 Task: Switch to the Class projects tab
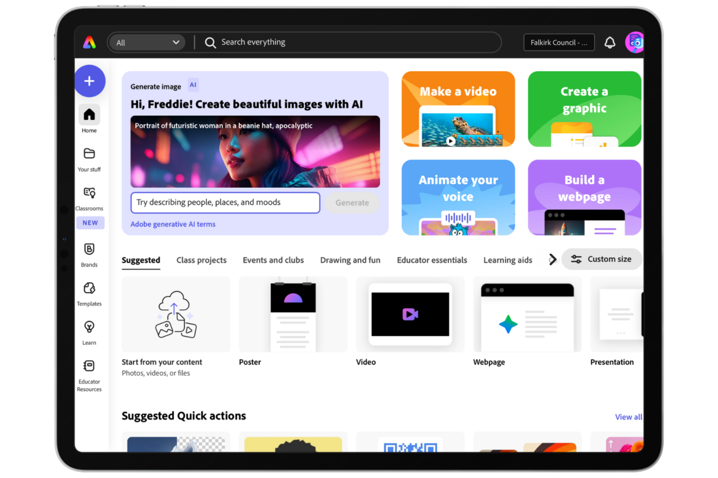pyautogui.click(x=201, y=260)
